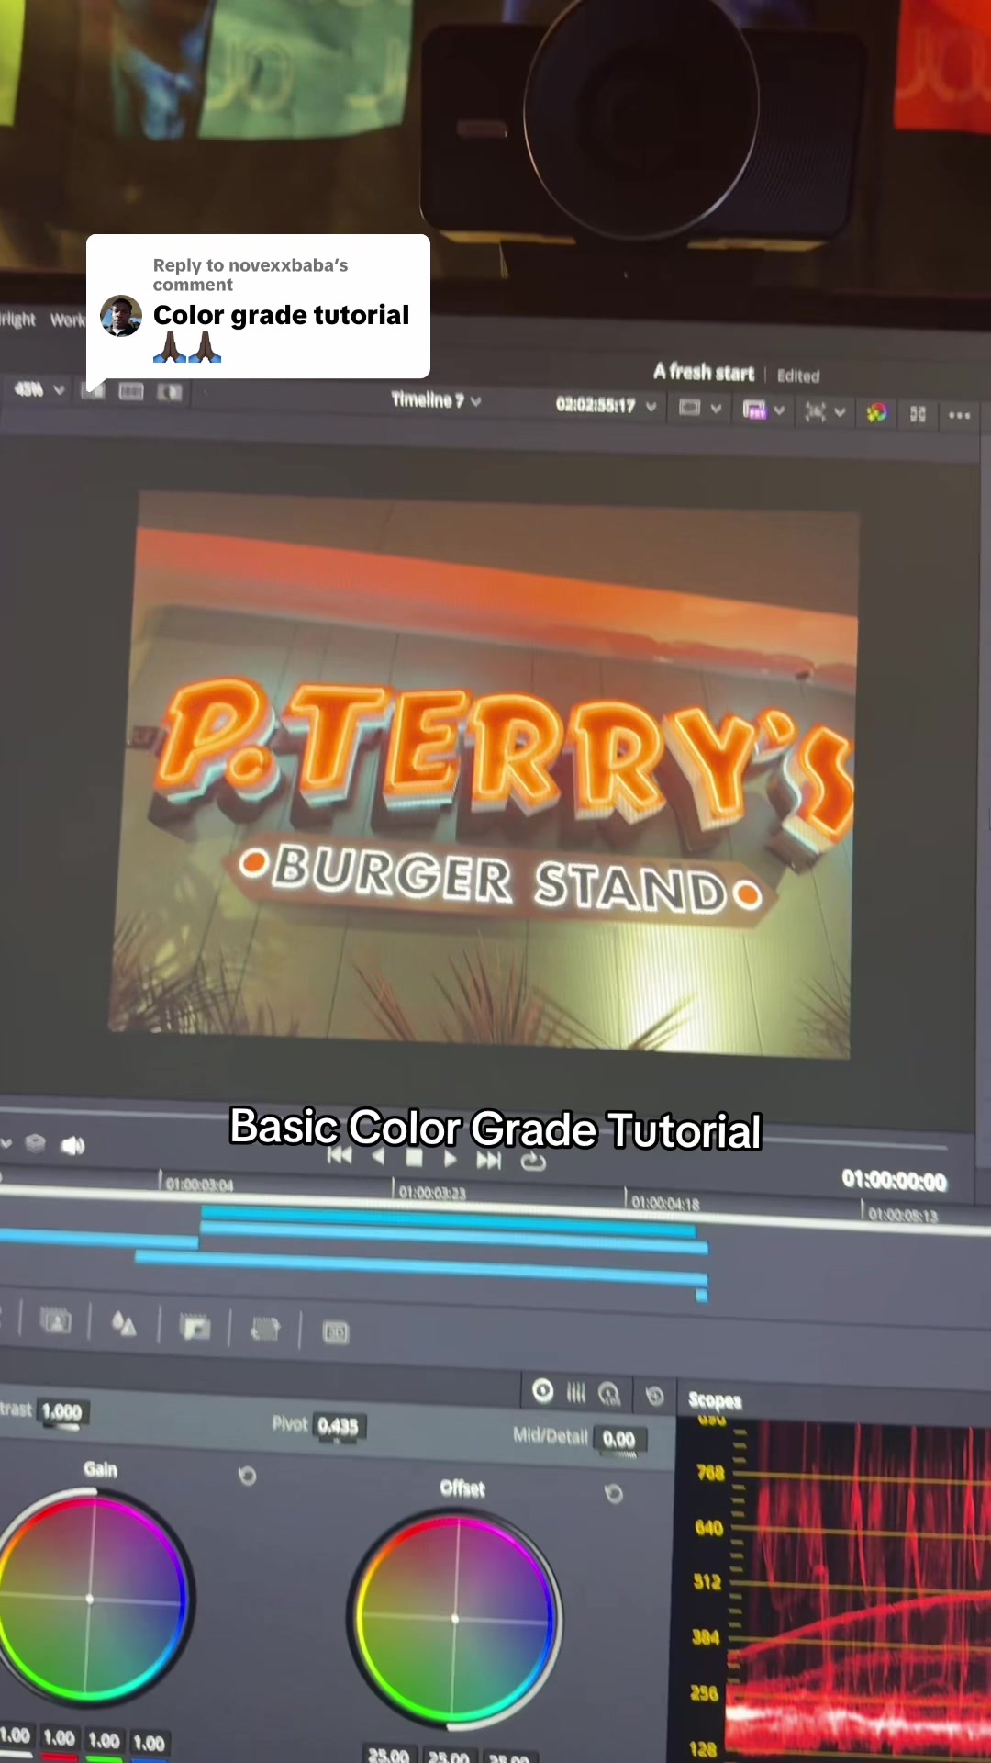Click the Mid/Detail value field 0.00
991x1763 pixels.
pos(619,1439)
